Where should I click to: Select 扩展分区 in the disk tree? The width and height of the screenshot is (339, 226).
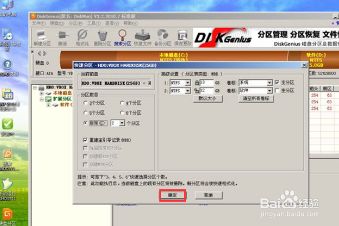click(62, 99)
